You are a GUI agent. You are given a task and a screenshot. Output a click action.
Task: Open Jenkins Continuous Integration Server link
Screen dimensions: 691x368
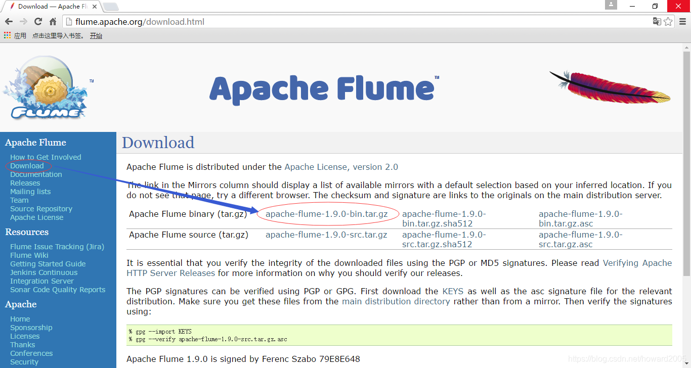(x=44, y=277)
